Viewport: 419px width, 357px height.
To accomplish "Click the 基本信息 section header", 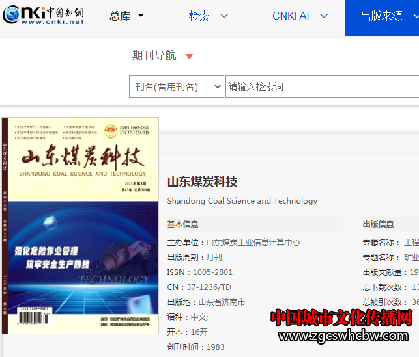I will coord(183,224).
